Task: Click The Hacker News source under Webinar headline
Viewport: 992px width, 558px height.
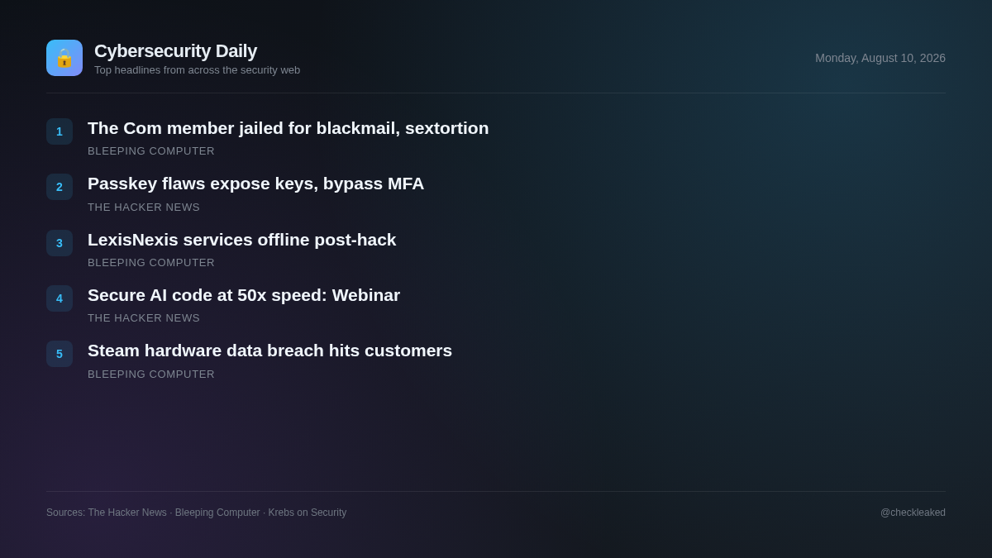Action: [144, 318]
